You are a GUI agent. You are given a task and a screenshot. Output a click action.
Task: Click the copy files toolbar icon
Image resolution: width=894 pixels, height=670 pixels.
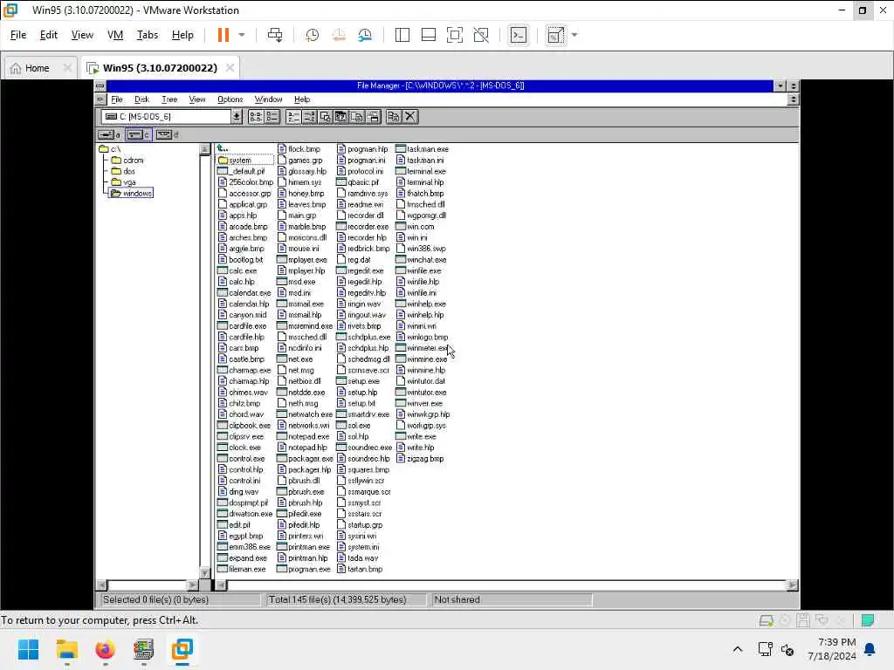(394, 116)
